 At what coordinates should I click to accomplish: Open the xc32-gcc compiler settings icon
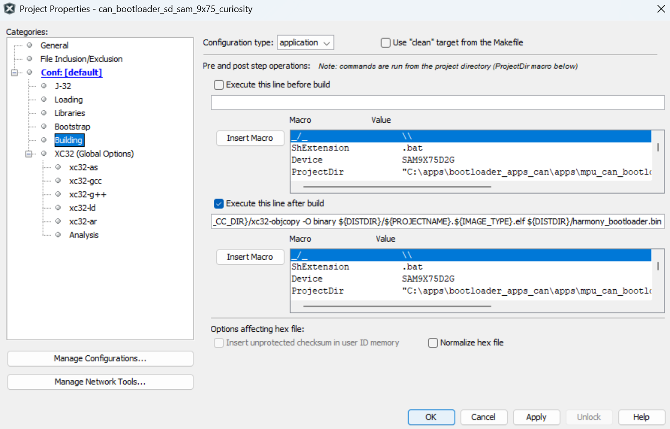pyautogui.click(x=59, y=180)
